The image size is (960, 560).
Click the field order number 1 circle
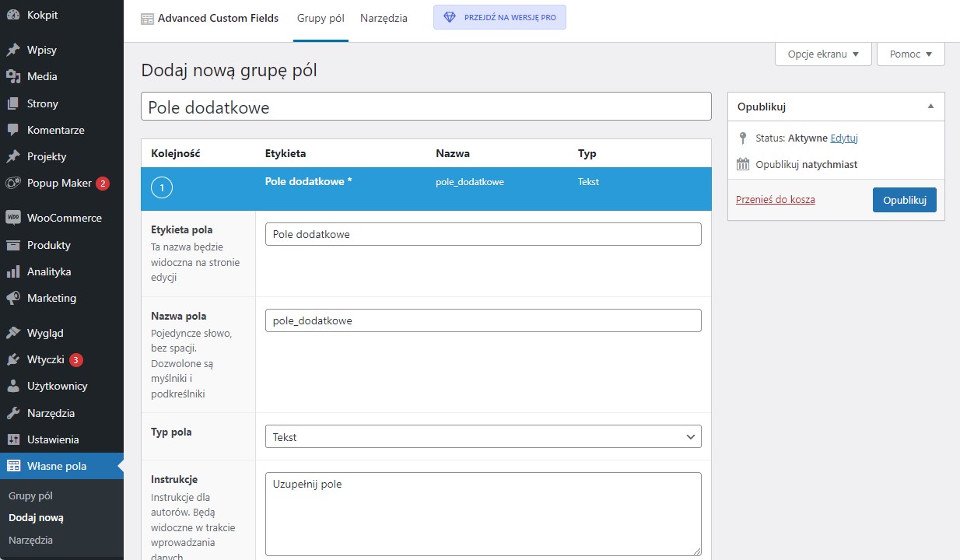coord(161,188)
